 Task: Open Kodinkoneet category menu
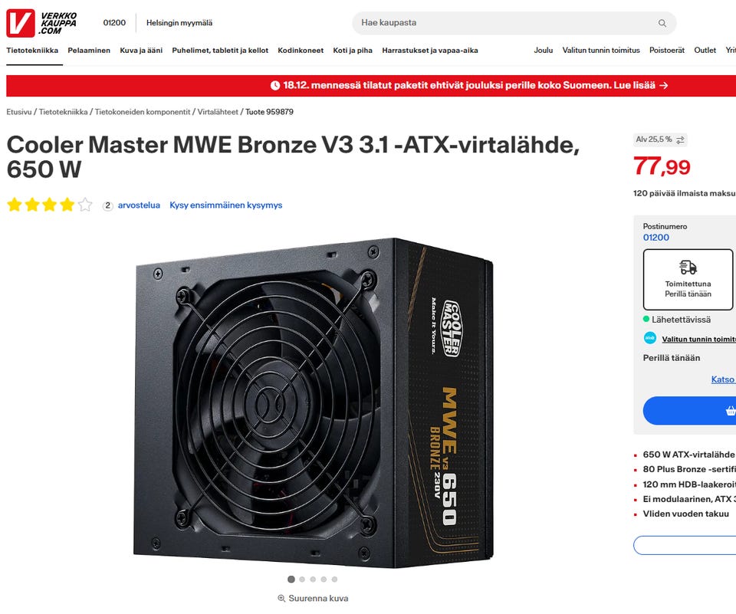pos(301,51)
